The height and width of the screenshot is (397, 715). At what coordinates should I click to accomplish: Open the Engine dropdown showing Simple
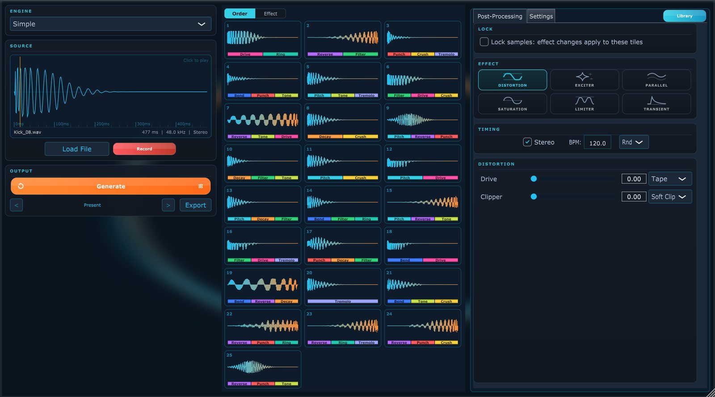pyautogui.click(x=110, y=24)
